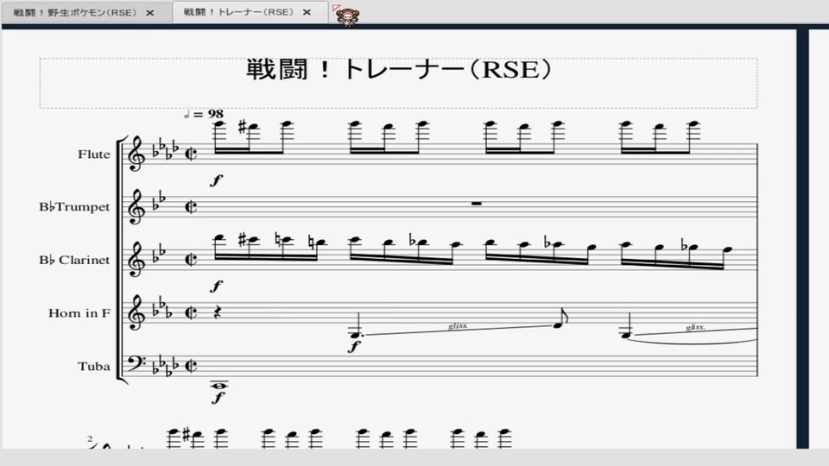The width and height of the screenshot is (829, 466).
Task: Select the Horn quarter rest
Action: [x=218, y=312]
